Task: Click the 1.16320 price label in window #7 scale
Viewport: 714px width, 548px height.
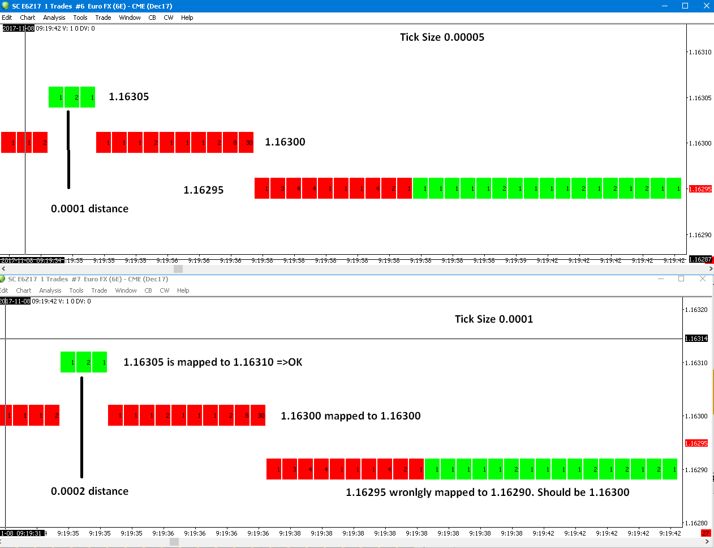Action: click(696, 310)
